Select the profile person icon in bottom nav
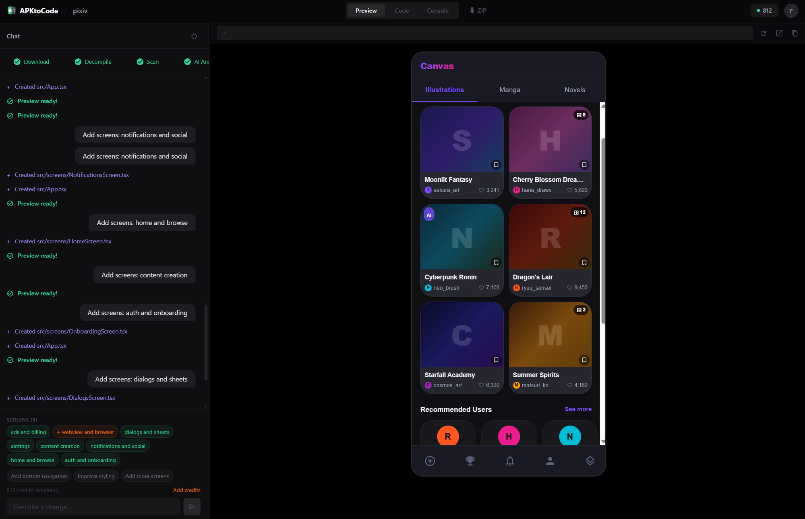Screen dimensions: 805x519 550,461
